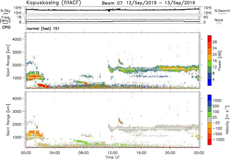Click the 'Time UT' x-axis label
The height and width of the screenshot is (159, 230).
tap(112, 157)
